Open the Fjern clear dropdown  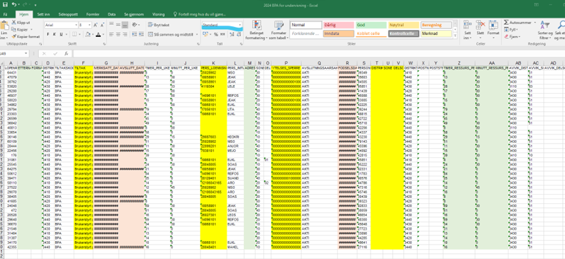pos(512,37)
